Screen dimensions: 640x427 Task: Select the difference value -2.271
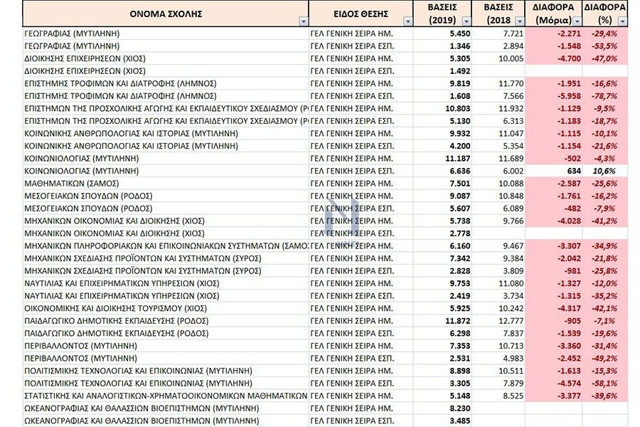554,33
